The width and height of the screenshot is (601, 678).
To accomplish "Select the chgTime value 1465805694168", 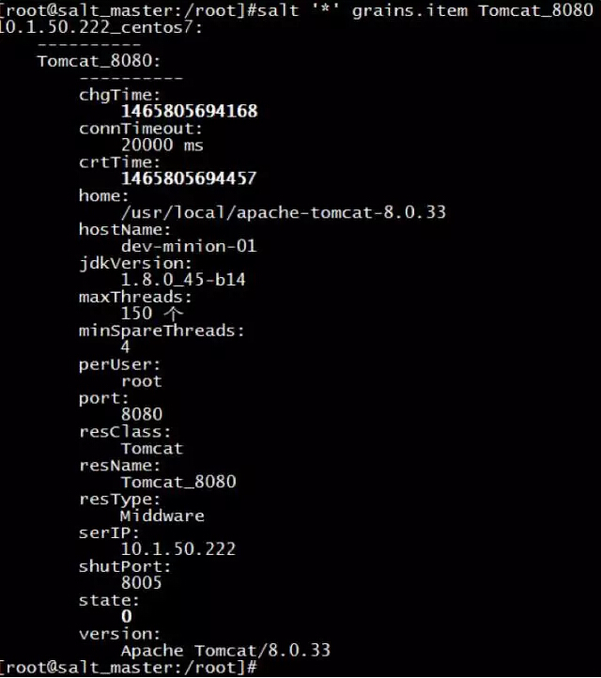I will pyautogui.click(x=189, y=111).
